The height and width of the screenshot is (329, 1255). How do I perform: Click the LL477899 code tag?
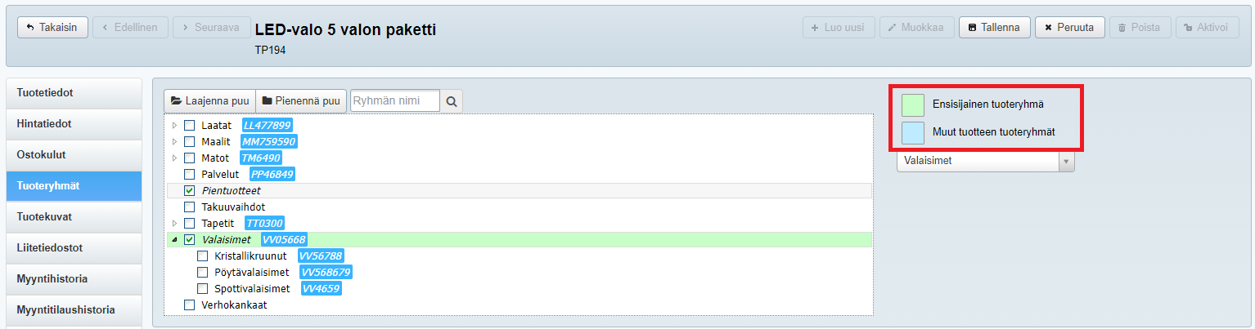tap(267, 126)
